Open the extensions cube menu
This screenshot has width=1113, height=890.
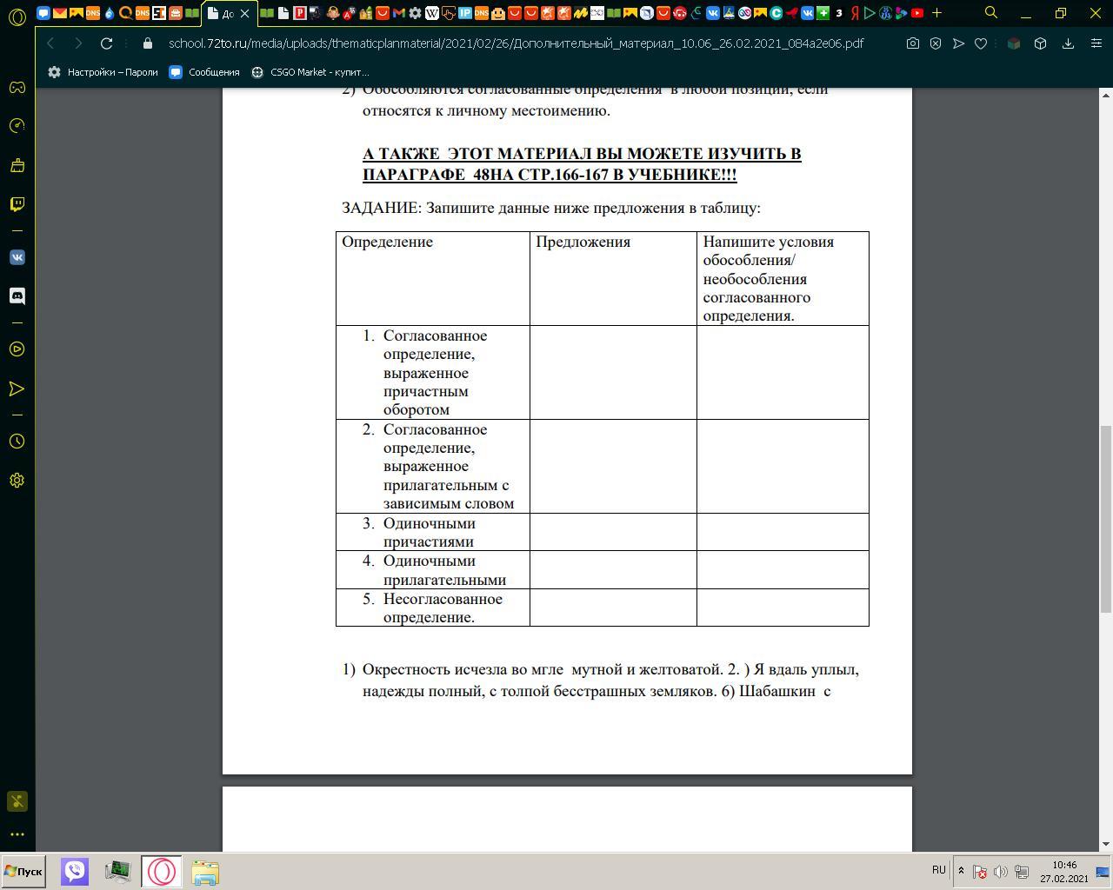click(1040, 43)
